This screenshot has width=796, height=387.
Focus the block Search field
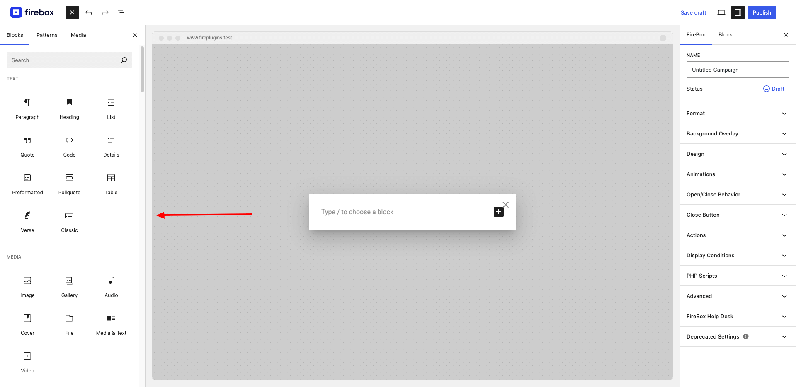point(69,60)
